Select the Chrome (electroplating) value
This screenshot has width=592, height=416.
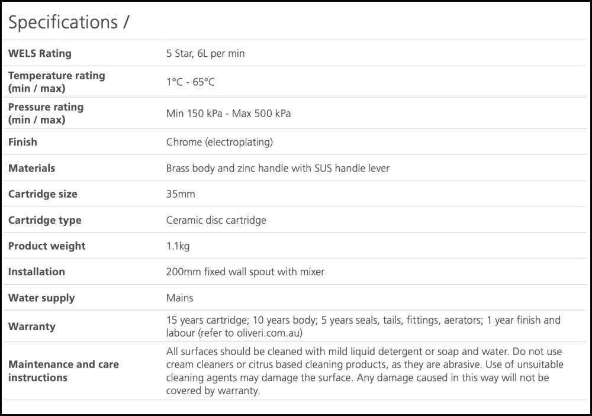point(220,142)
